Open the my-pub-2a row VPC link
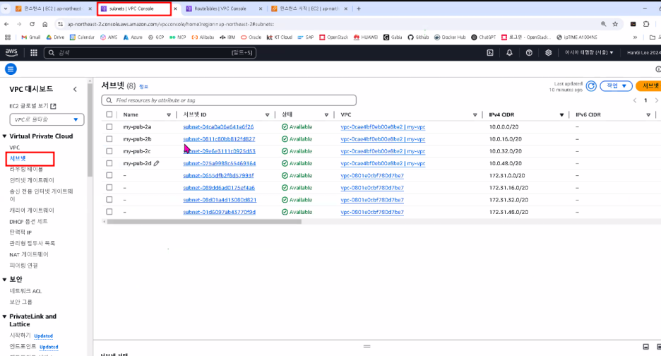The width and height of the screenshot is (661, 356). point(383,126)
